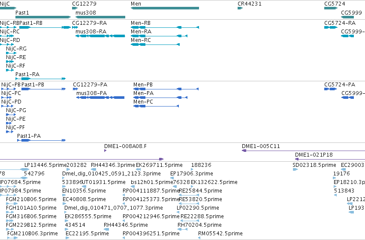Click the Past1-RA transcript
The height and width of the screenshot is (240, 365).
pos(40,79)
